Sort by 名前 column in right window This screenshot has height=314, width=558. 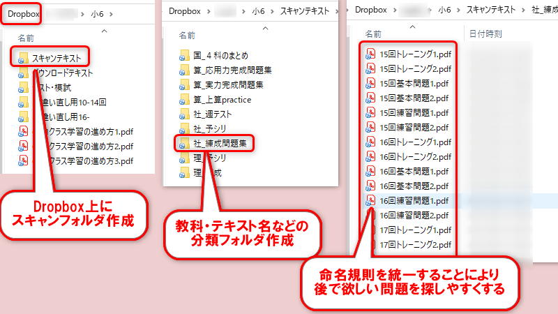click(x=373, y=33)
